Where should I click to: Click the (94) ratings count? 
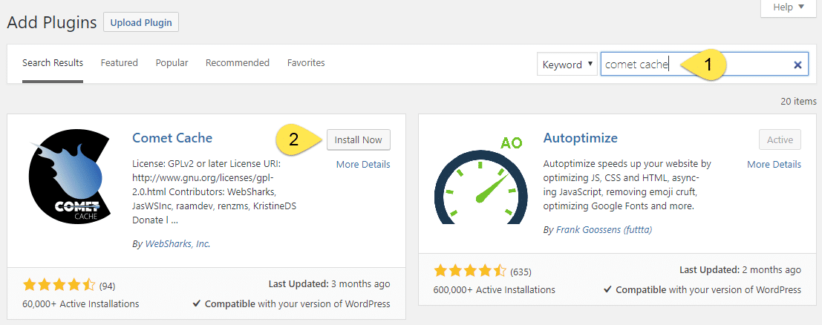click(107, 286)
